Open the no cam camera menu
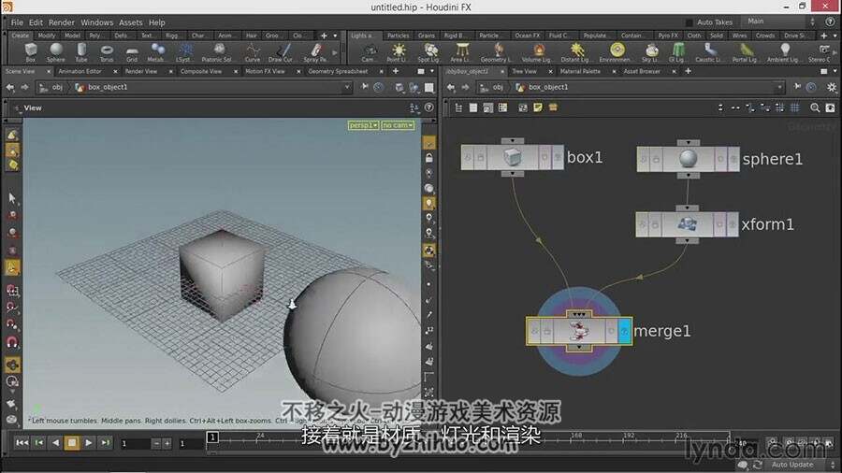The height and width of the screenshot is (473, 842). [398, 125]
